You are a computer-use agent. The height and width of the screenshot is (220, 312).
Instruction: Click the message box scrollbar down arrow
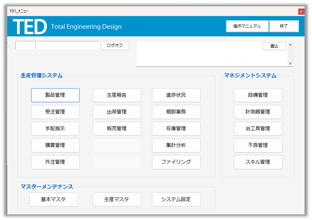(x=290, y=64)
